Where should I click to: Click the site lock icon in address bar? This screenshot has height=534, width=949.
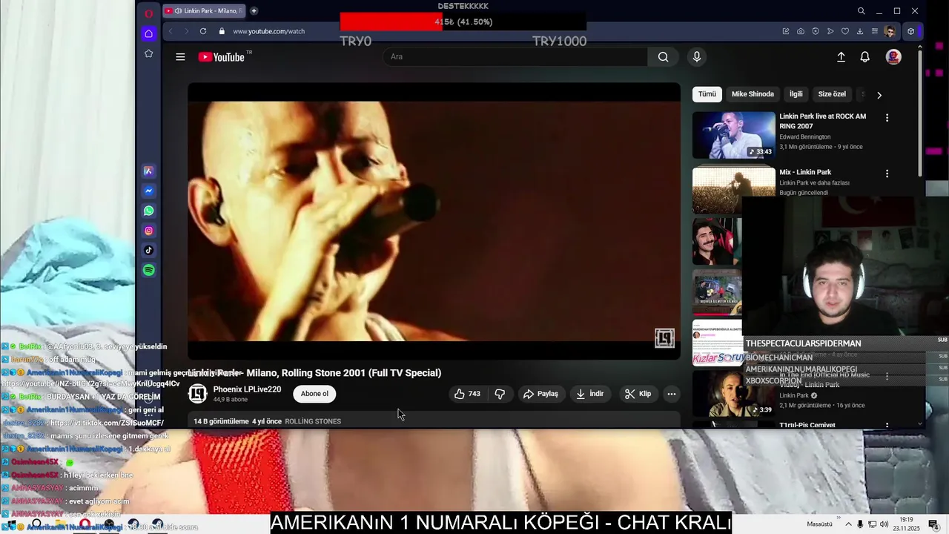221,31
